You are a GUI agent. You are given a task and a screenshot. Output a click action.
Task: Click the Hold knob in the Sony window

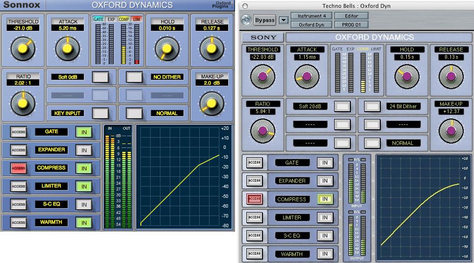coord(407,76)
